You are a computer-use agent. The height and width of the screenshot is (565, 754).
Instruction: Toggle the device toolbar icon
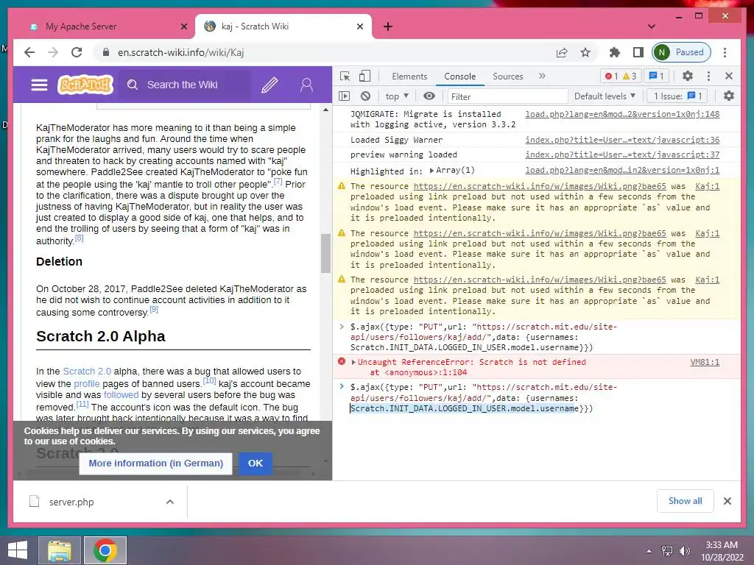click(365, 77)
